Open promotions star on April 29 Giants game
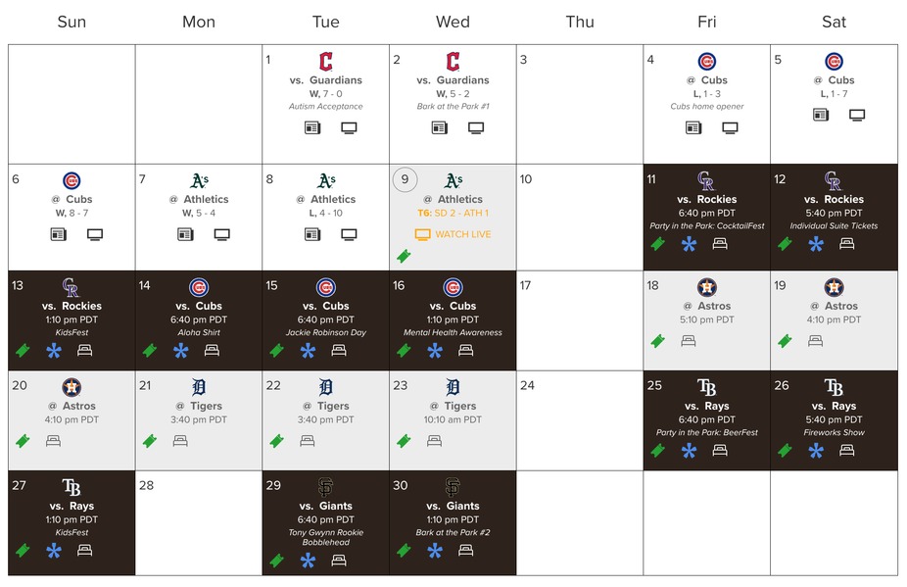907x587 pixels. 308,561
